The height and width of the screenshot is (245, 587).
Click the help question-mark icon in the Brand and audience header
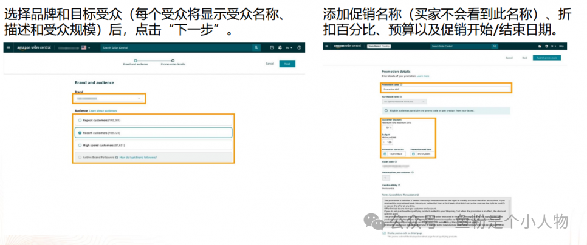tap(299, 48)
